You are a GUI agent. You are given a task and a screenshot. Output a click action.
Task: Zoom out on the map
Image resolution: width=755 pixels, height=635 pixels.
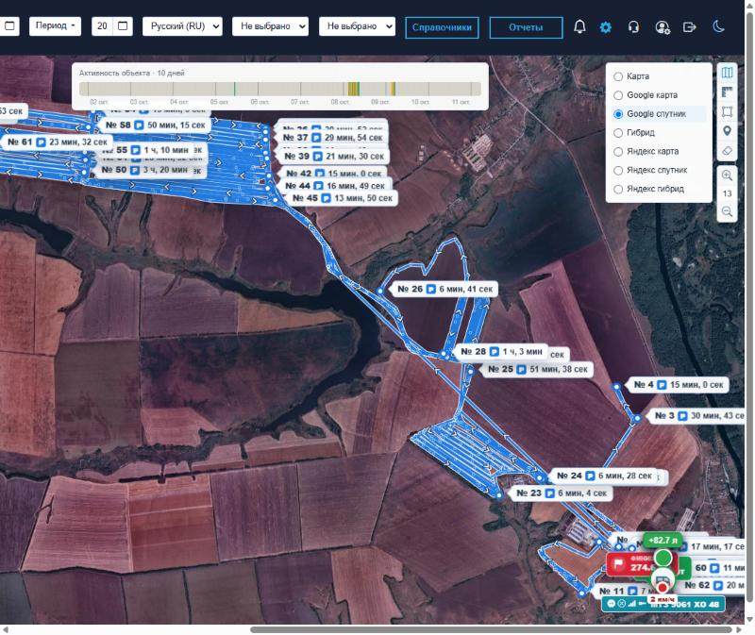point(727,211)
